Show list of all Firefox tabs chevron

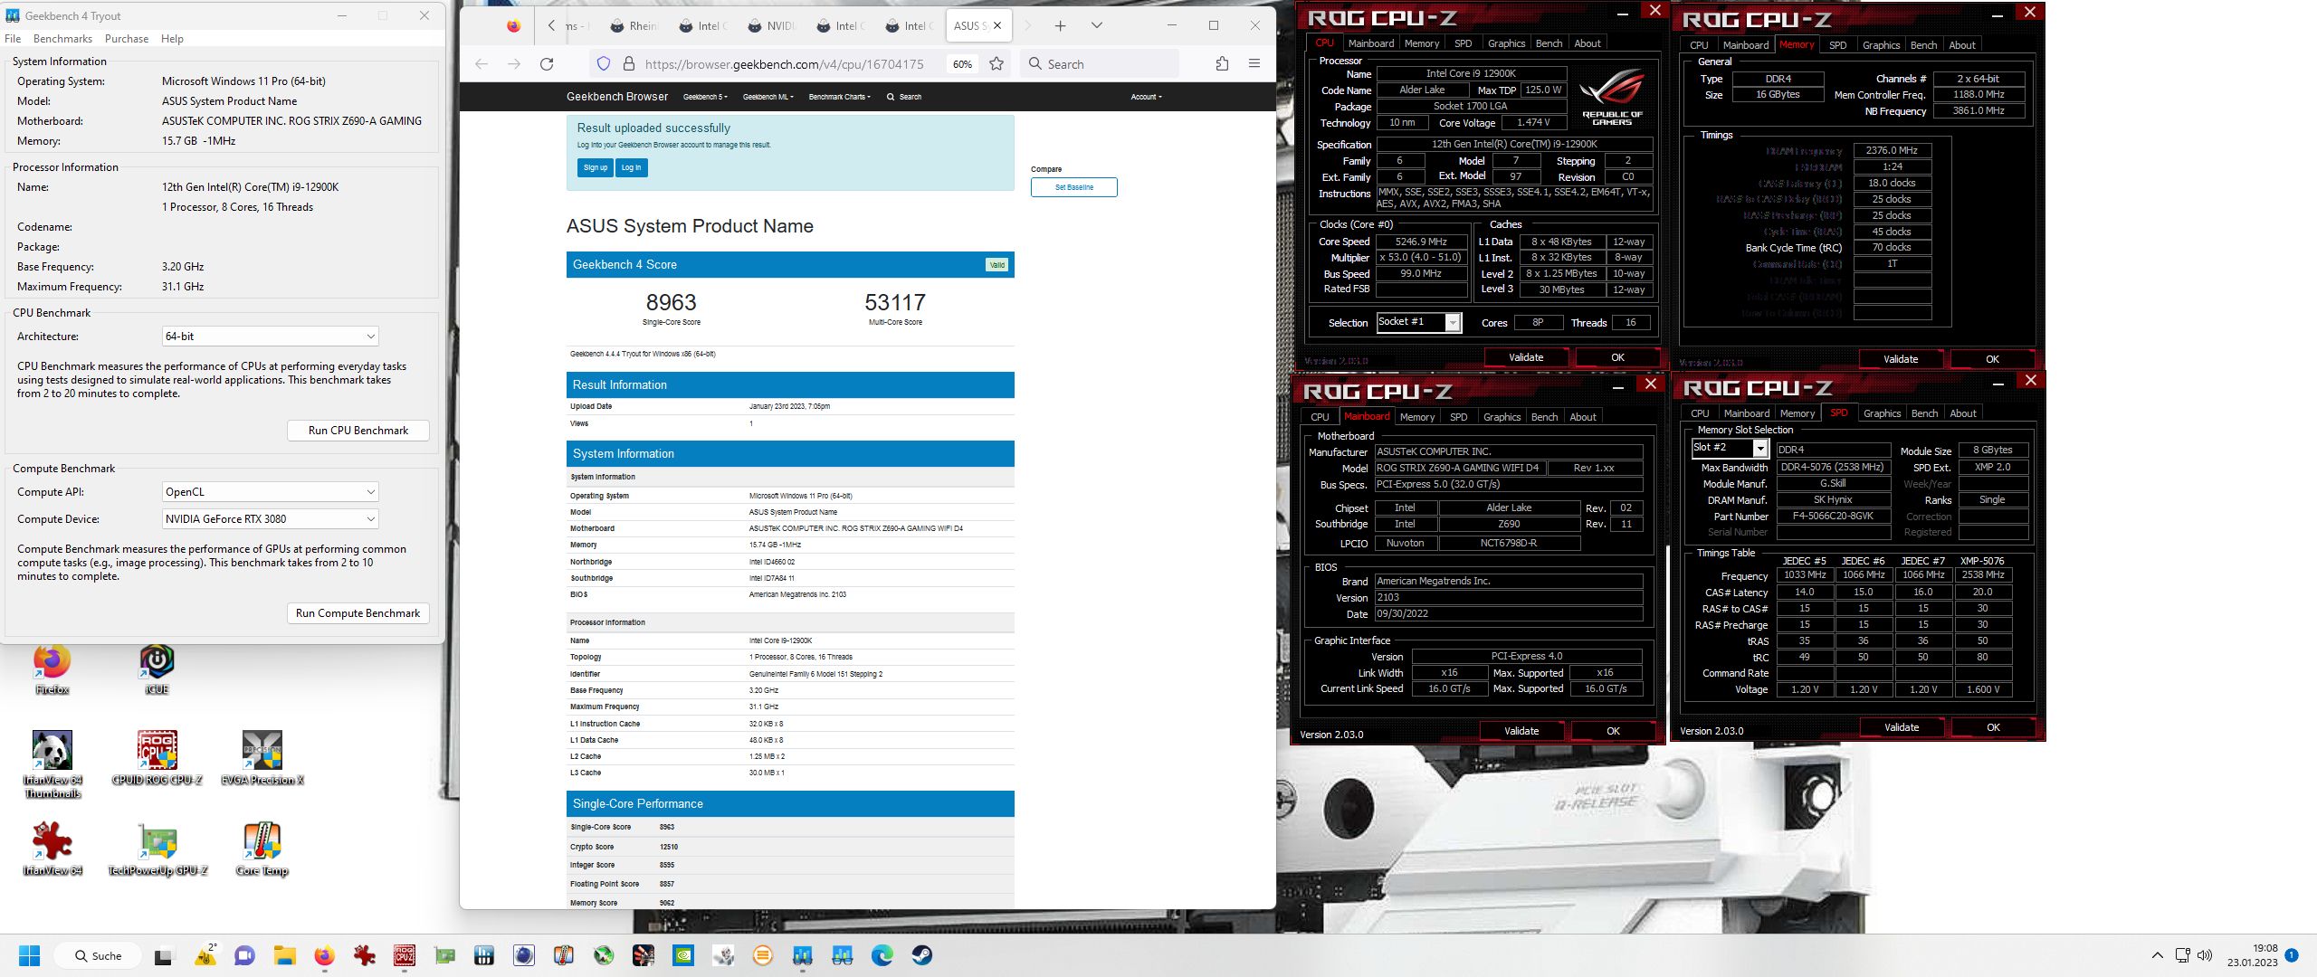click(1097, 25)
